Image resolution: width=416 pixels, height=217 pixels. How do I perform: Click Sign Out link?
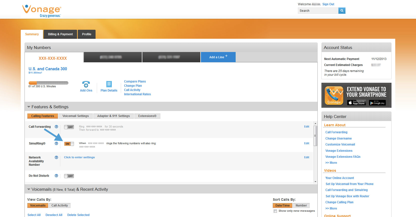[x=328, y=4]
